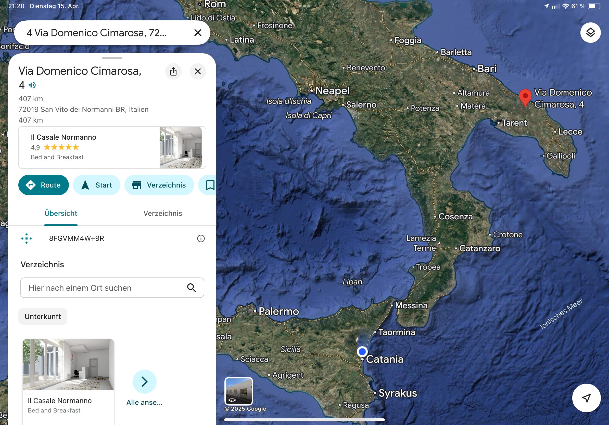The width and height of the screenshot is (609, 425).
Task: Tap the Lipari island label
Action: coord(352,282)
